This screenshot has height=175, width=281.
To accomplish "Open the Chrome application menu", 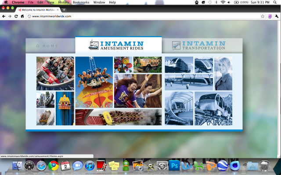I will click(x=18, y=2).
